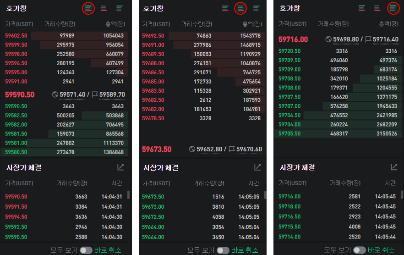Select buy order price 59582.50
This screenshot has width=404, height=255.
pos(16,116)
